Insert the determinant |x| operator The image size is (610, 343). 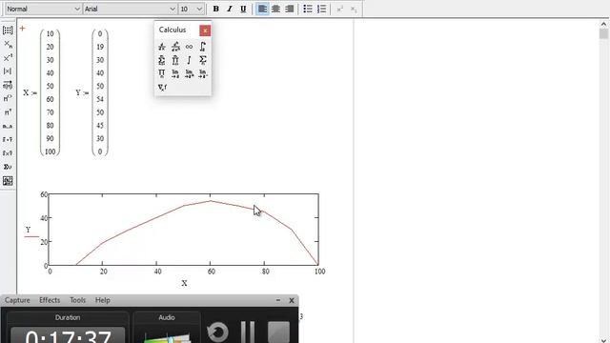[8, 71]
